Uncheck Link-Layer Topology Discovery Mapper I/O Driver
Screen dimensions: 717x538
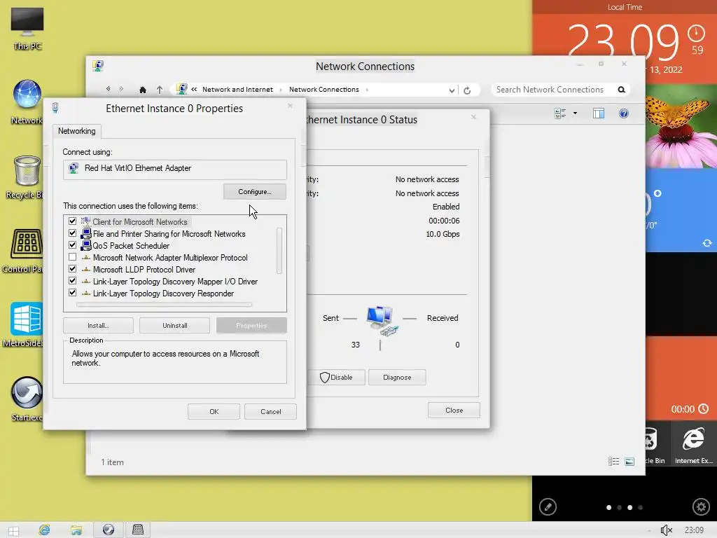(72, 280)
